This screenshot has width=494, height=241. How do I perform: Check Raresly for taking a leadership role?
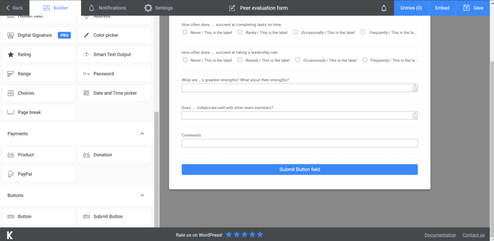coord(240,60)
